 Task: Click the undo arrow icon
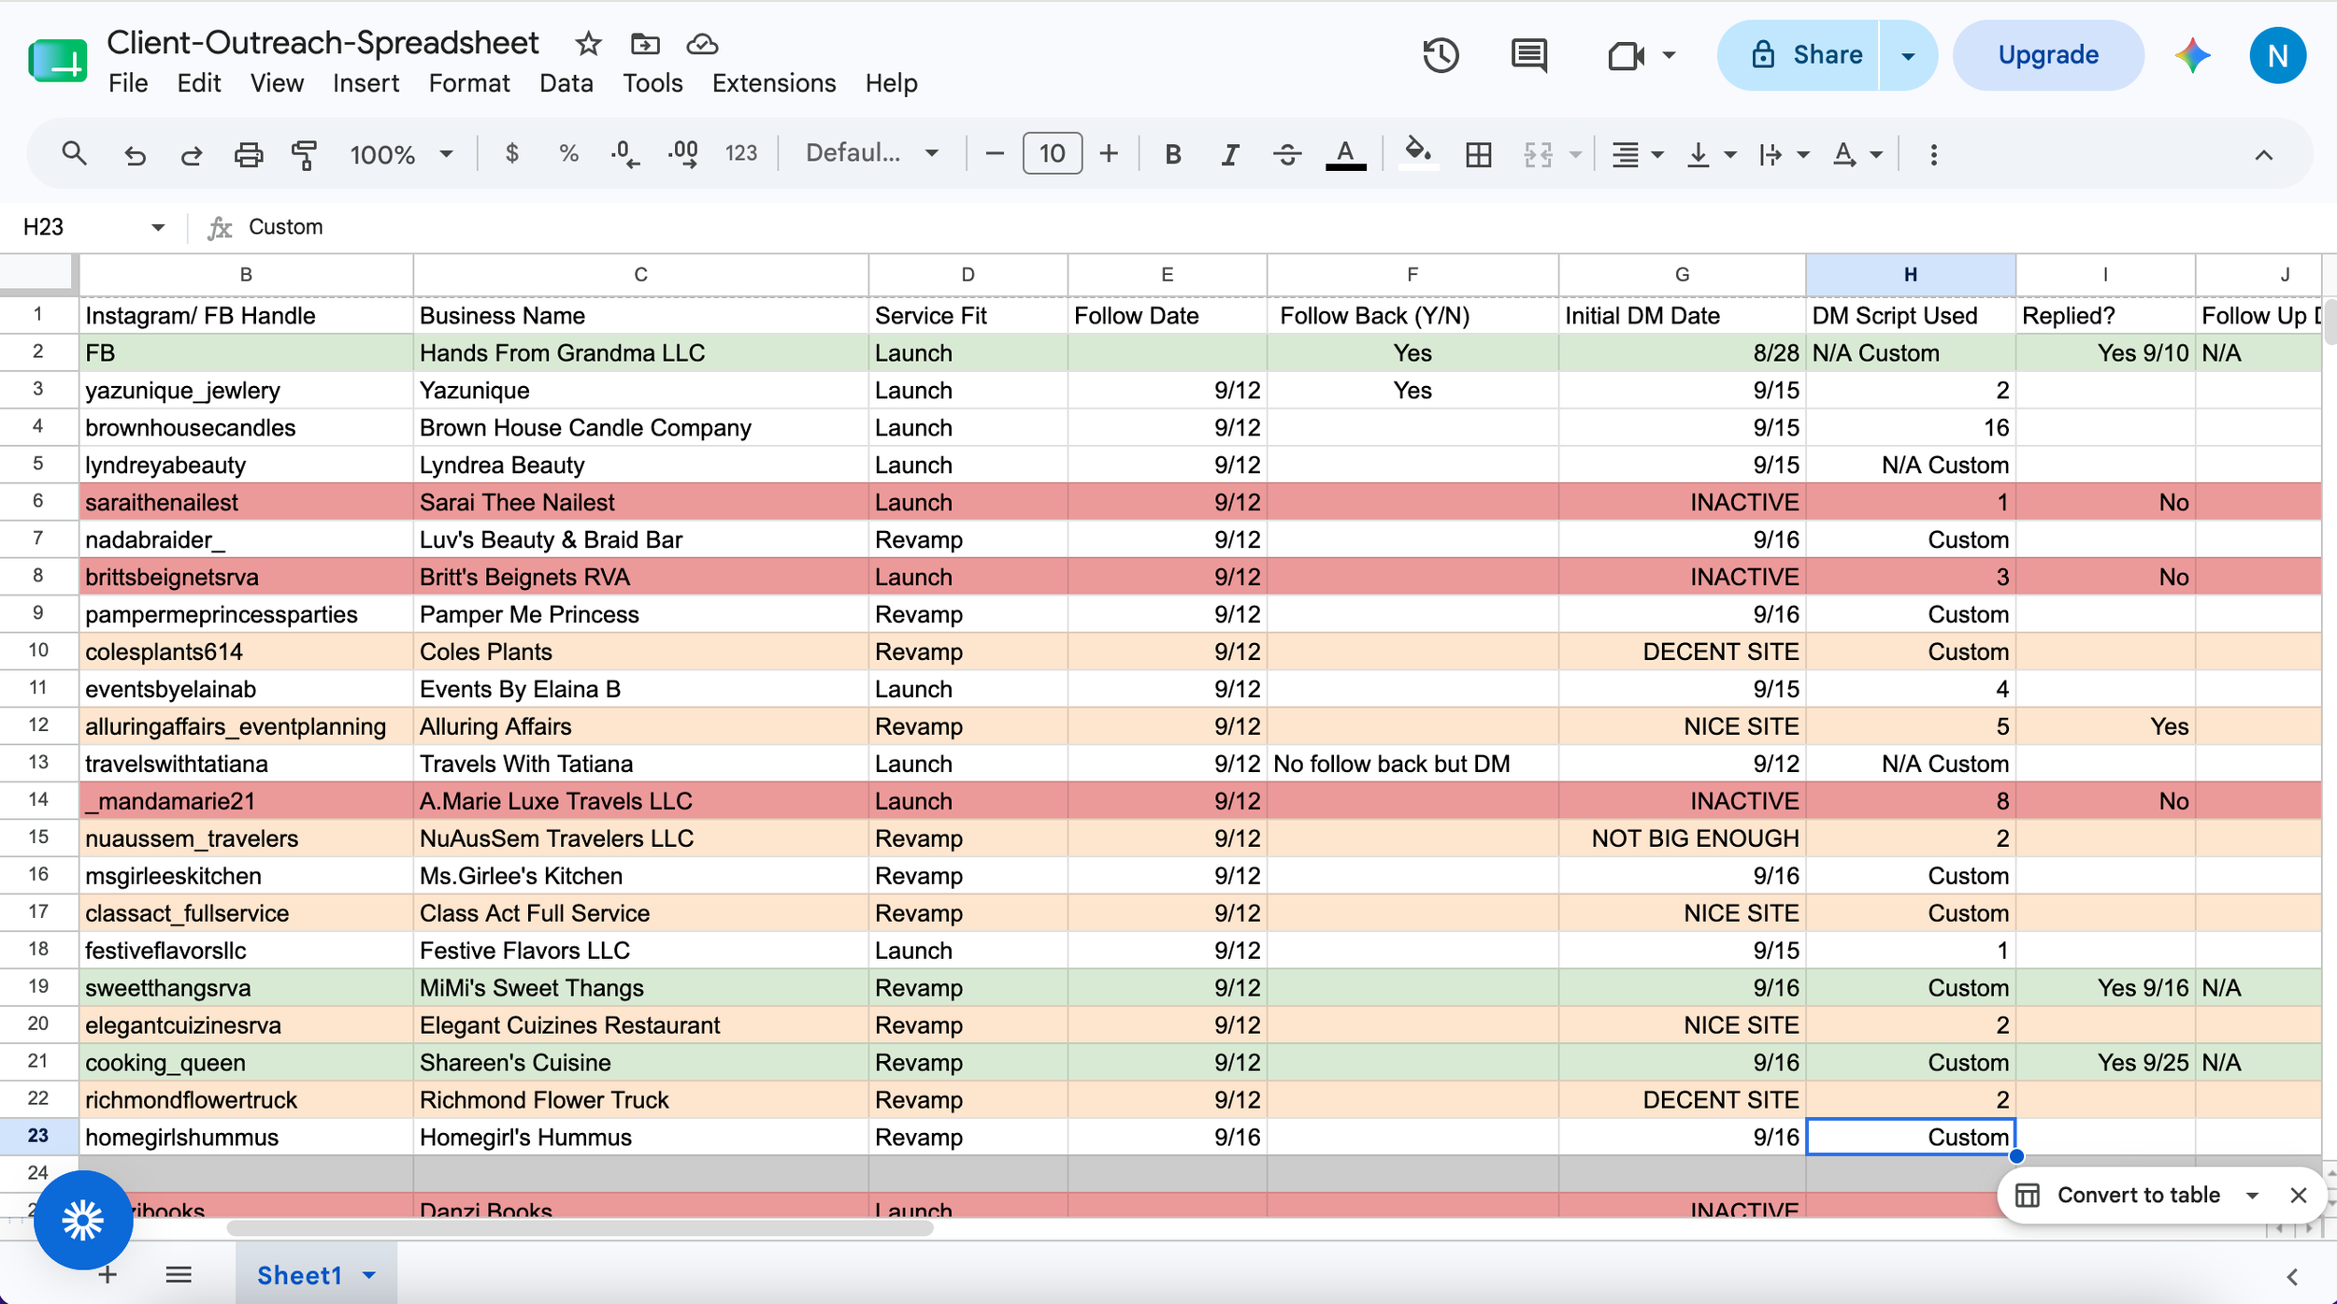135,154
